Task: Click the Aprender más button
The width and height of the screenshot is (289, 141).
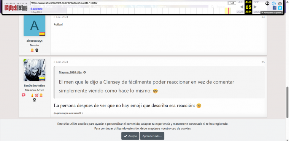Action: tap(152, 136)
